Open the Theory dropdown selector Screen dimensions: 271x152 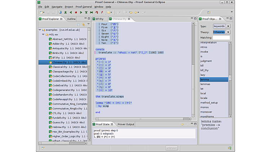(x=228, y=32)
